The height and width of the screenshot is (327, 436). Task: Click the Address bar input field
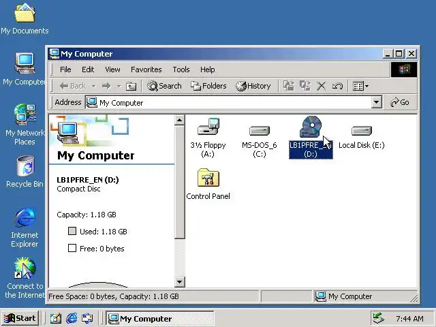point(228,102)
